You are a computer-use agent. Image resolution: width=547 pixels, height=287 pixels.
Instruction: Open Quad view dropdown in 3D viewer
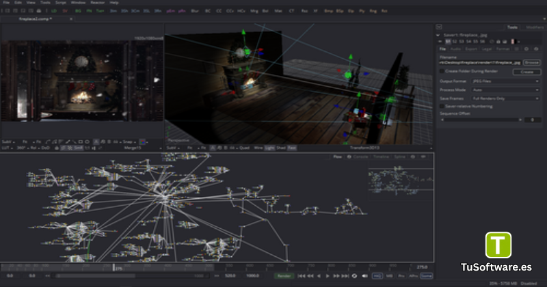[x=244, y=148]
